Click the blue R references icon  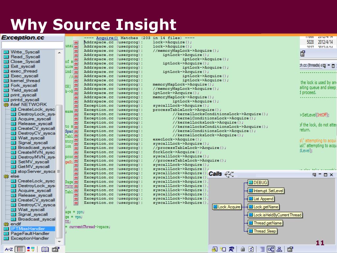pos(231,249)
